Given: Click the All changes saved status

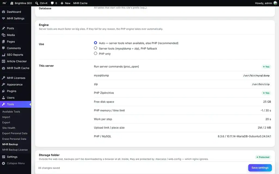Looking at the screenshot, I should (49, 168).
